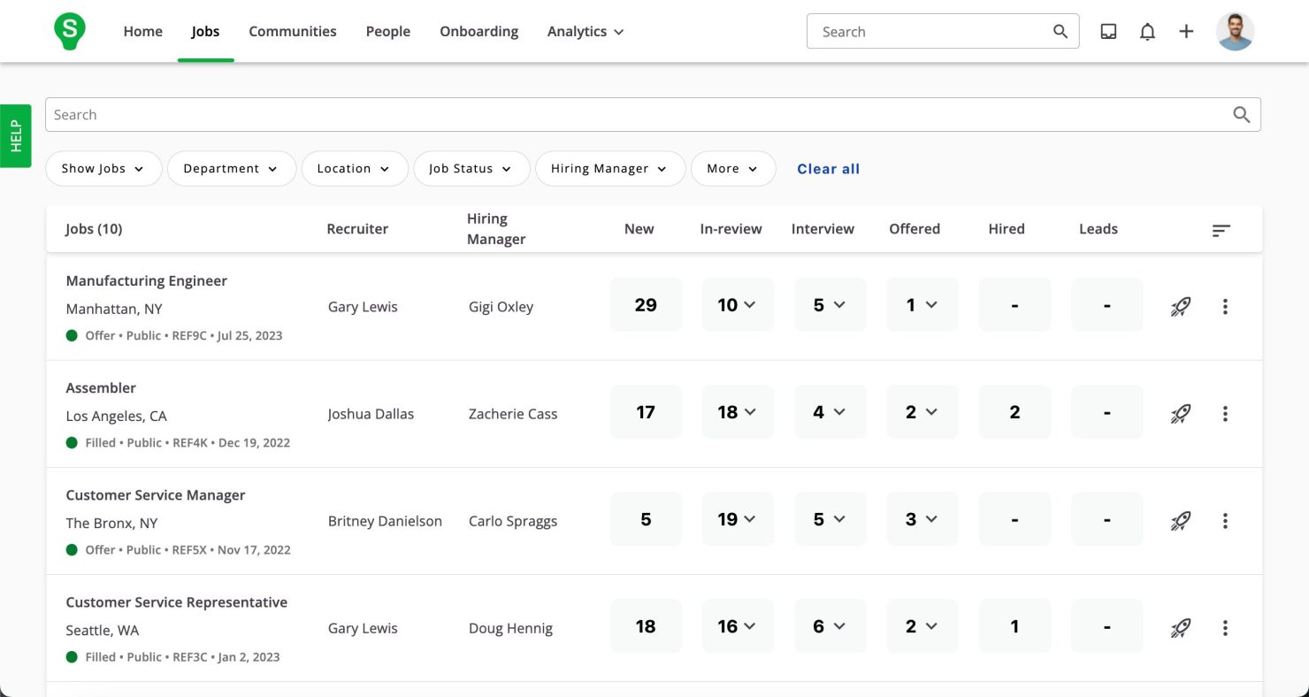This screenshot has height=697, width=1309.
Task: Open the Job Status filter dropdown
Action: point(471,169)
